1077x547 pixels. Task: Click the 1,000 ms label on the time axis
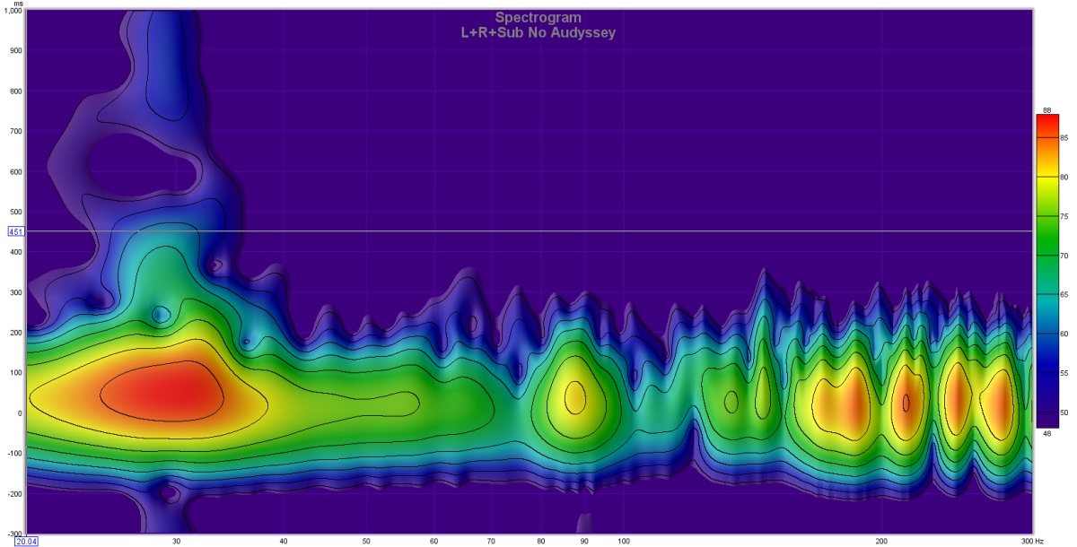click(x=13, y=10)
